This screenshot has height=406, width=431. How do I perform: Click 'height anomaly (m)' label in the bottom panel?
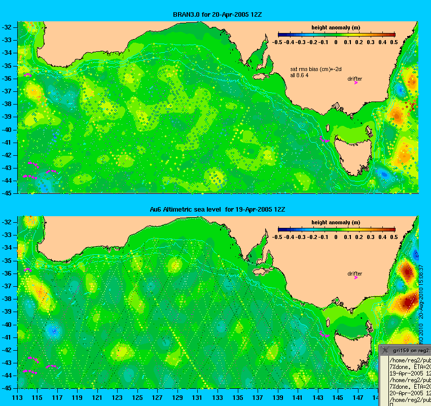coord(336,222)
